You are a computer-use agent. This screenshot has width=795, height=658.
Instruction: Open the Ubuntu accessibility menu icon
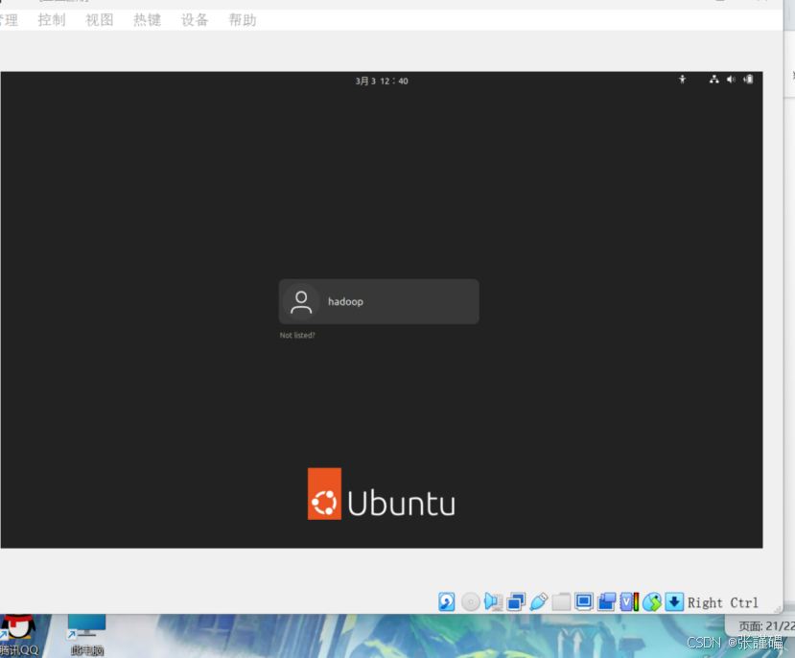click(x=683, y=79)
